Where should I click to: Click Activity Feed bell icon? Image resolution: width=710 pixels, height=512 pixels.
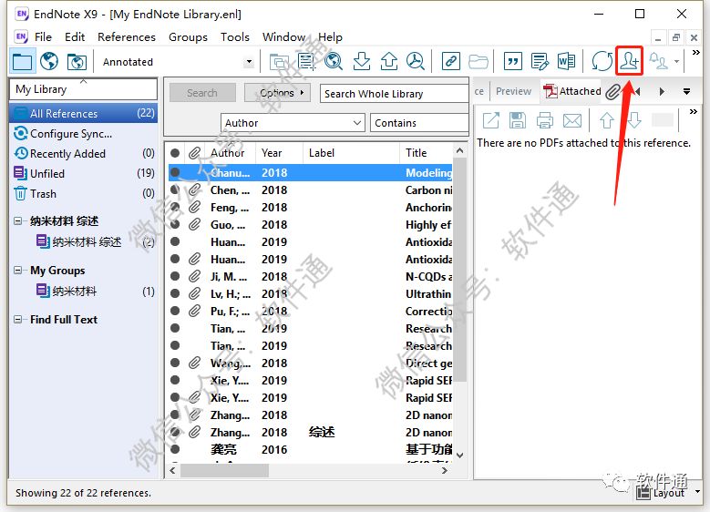tap(658, 61)
